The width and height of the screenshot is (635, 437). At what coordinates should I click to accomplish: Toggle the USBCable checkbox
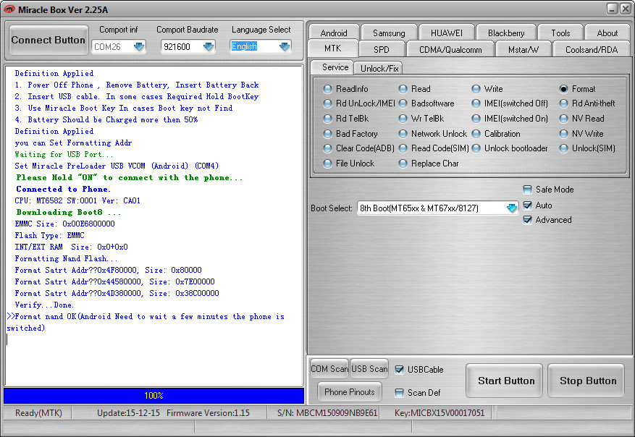point(399,370)
